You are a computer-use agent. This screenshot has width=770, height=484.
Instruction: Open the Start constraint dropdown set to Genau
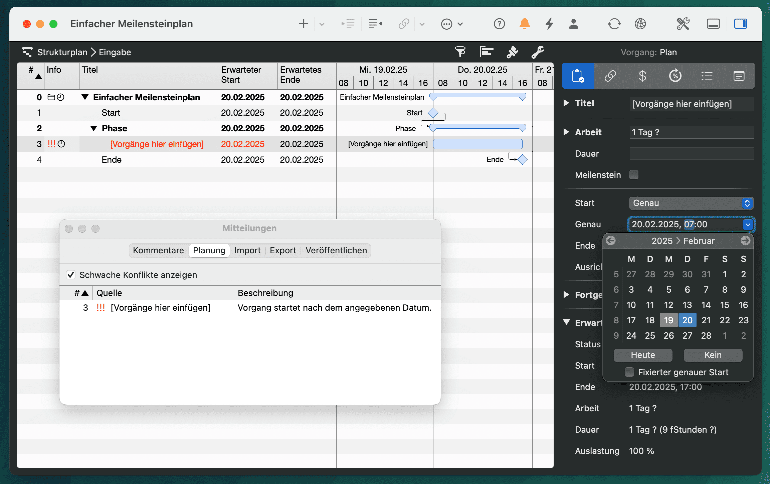pos(691,203)
